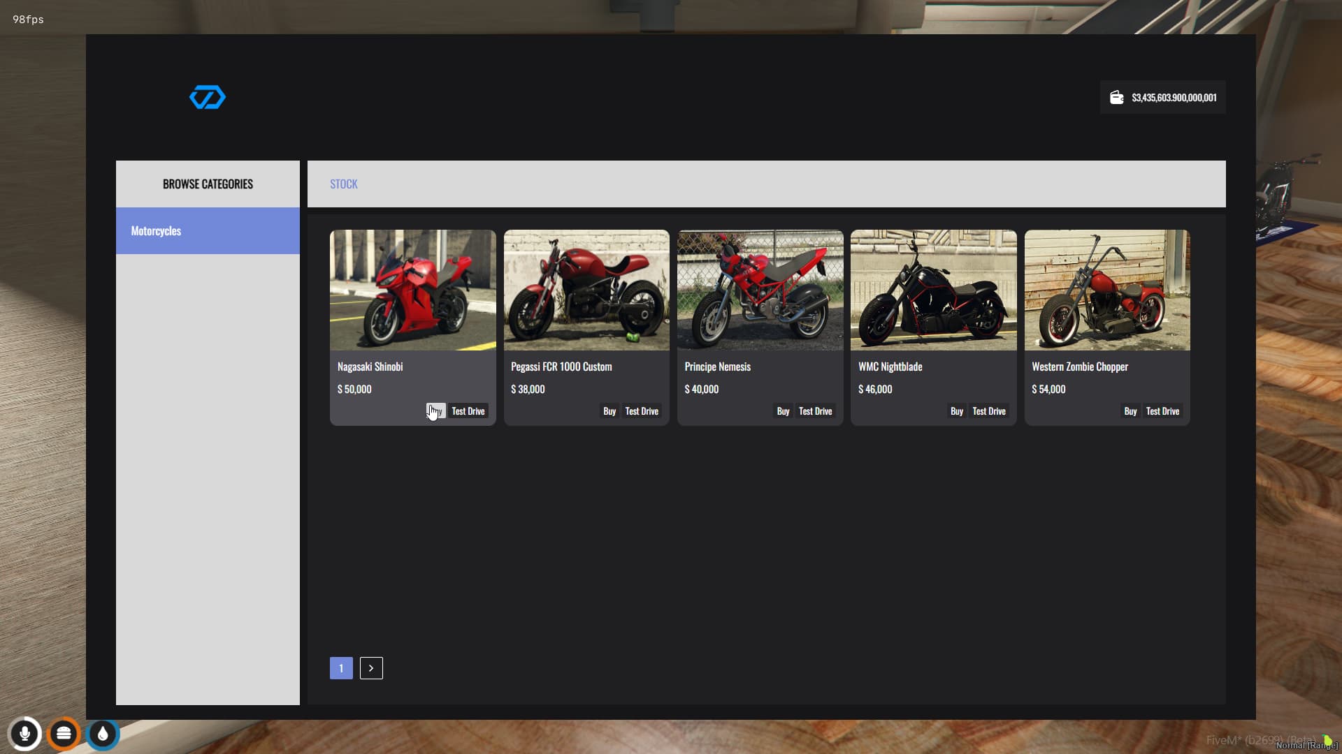The image size is (1342, 754).
Task: Click the WMC Nightblade name text
Action: [890, 367]
